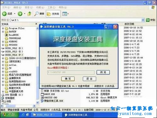Select drive DISK1_VOL3 (E:) icon

click(3, 52)
